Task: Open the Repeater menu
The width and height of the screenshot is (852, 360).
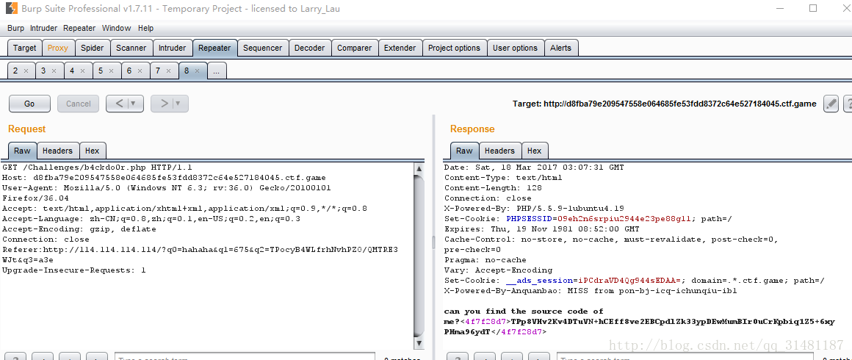Action: point(79,28)
